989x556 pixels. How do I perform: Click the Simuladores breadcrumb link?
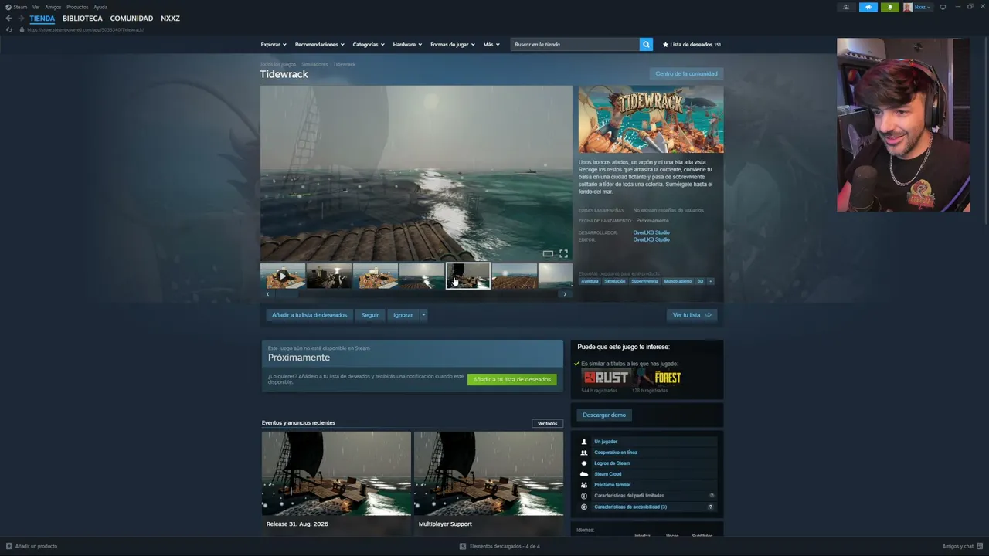314,64
